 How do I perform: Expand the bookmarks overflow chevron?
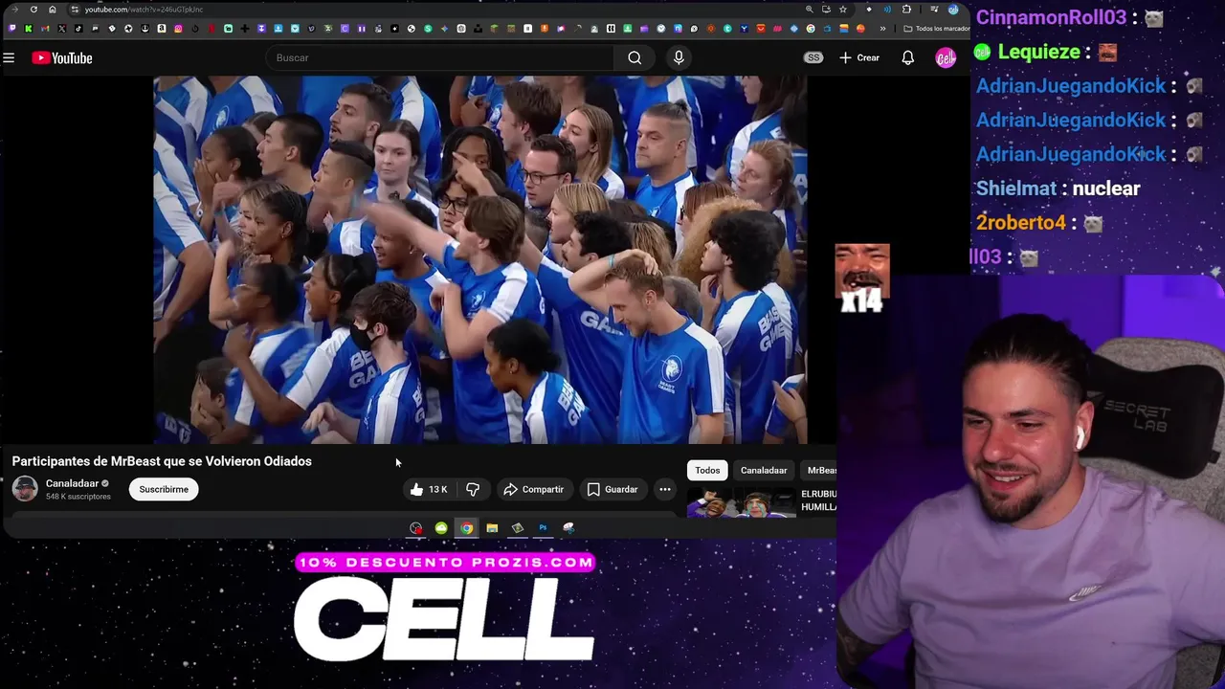882,29
